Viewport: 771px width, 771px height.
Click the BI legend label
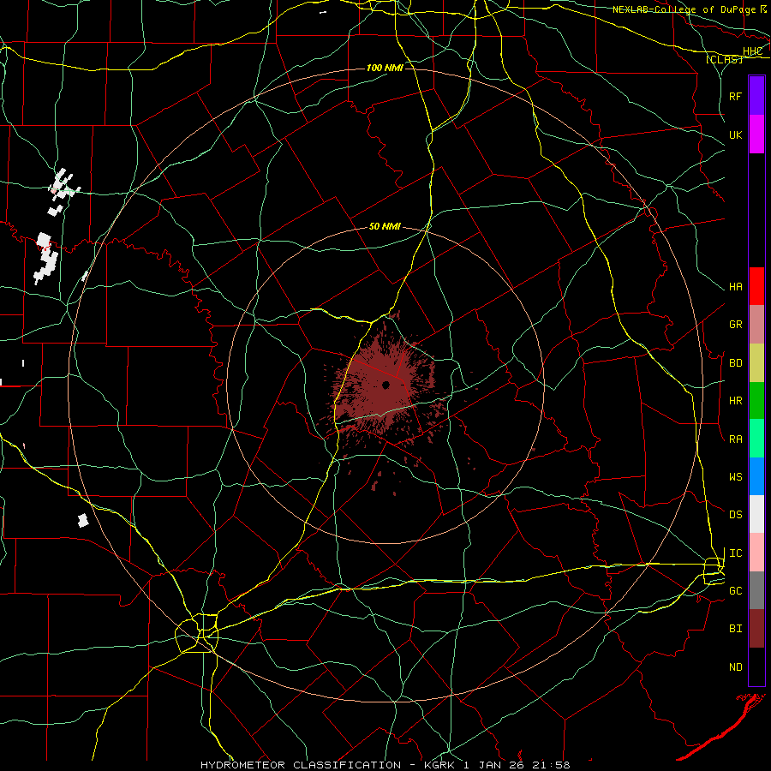(735, 629)
